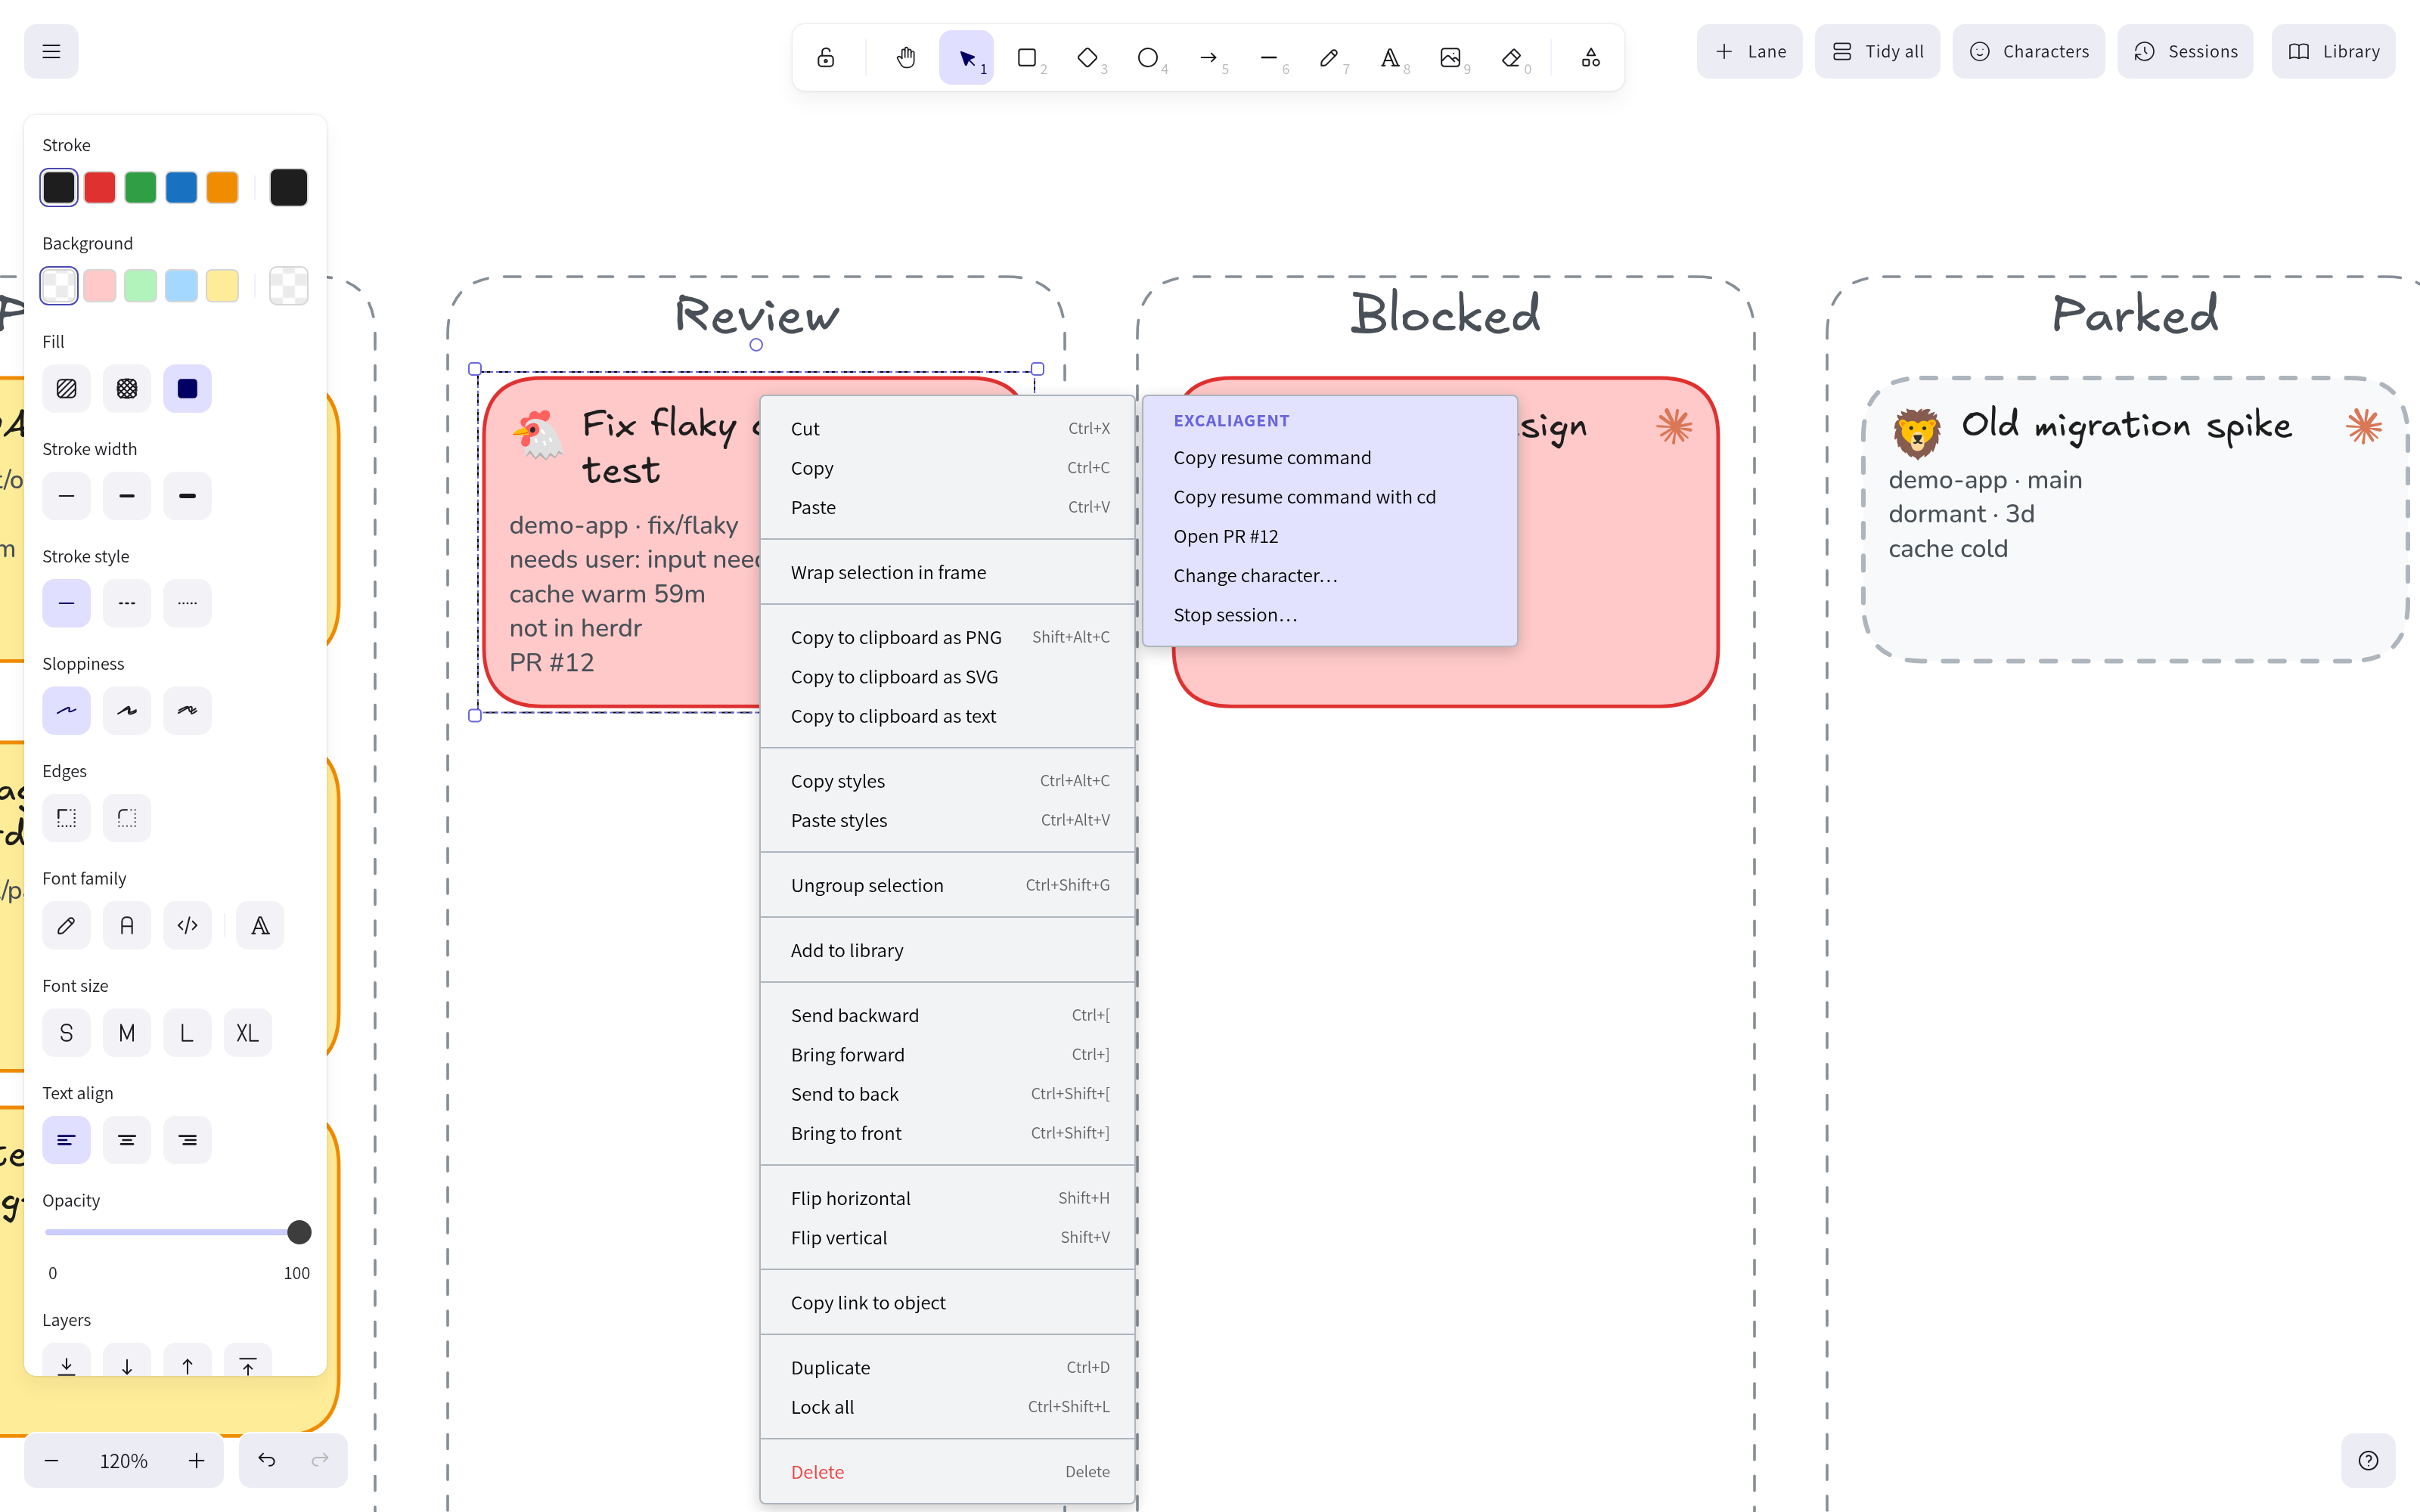This screenshot has height=1512, width=2420.
Task: Select the Hand pan tool
Action: (x=906, y=57)
